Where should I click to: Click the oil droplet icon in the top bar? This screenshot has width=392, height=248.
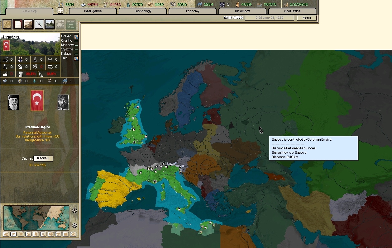point(129,4)
